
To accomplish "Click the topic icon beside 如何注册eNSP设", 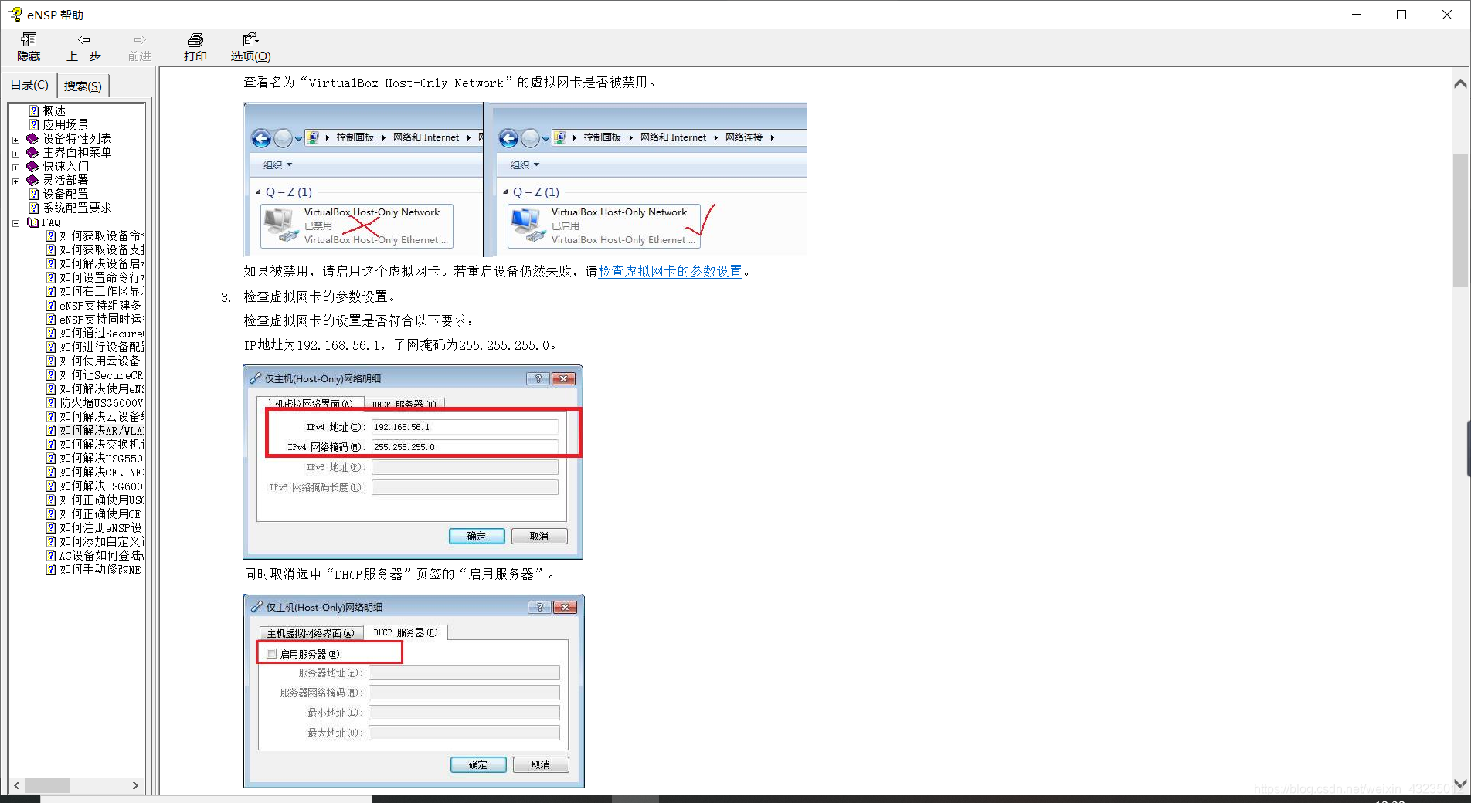I will pos(51,527).
